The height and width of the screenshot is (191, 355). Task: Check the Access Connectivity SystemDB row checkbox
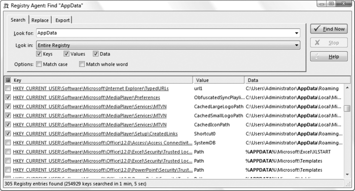(x=8, y=143)
